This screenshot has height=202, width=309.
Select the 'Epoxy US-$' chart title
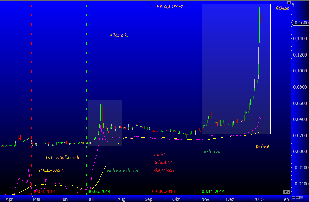point(170,6)
